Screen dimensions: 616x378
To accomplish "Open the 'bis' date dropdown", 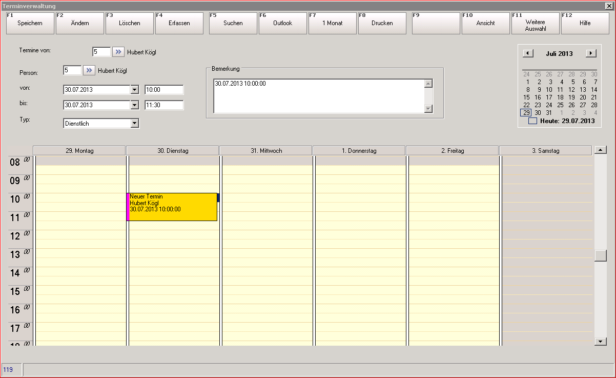I will coord(134,105).
